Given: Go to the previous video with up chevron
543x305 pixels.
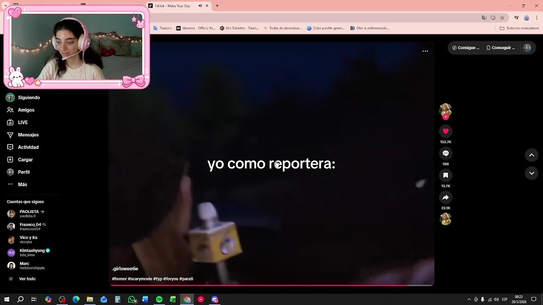Looking at the screenshot, I should point(532,155).
